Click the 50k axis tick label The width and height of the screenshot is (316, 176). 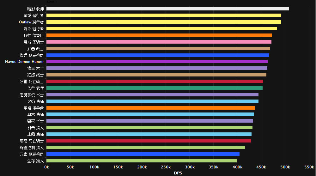70,167
